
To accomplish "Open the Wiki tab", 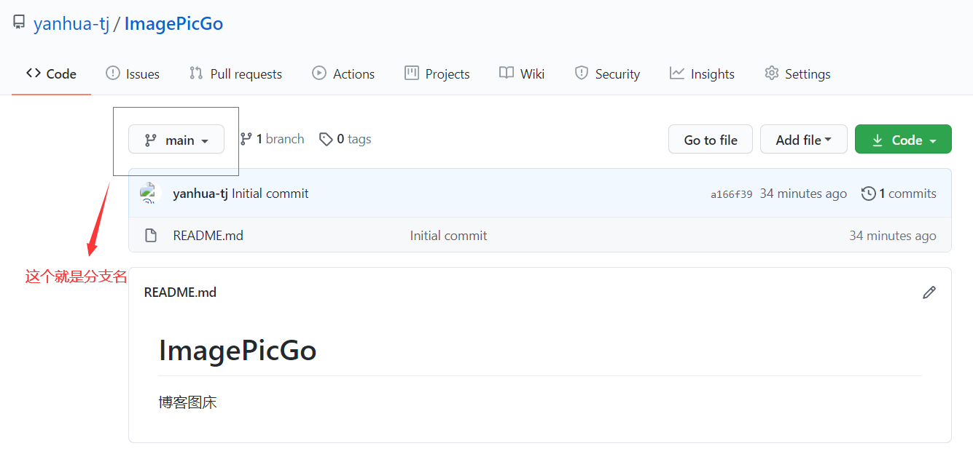I will tap(522, 73).
